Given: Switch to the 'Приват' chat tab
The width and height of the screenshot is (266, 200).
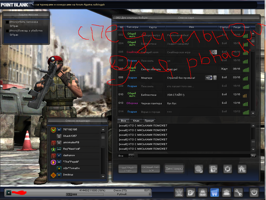Looking at the screenshot, I should point(149,121).
